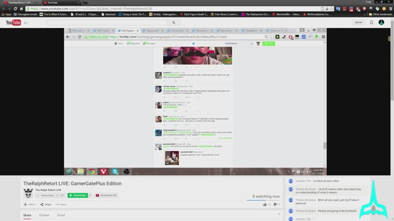Close the share panel with X

click(279, 214)
